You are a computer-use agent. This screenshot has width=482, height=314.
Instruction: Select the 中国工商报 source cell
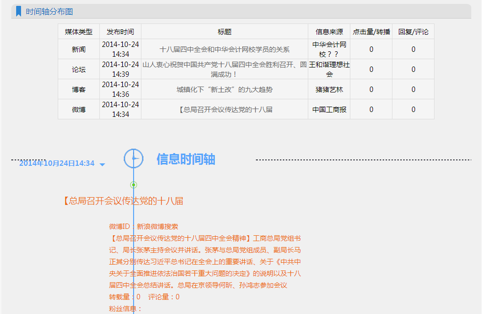[x=329, y=110]
